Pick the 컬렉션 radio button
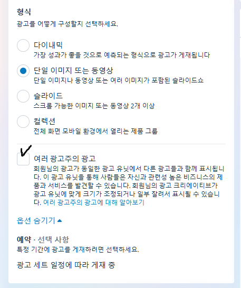 (23, 122)
